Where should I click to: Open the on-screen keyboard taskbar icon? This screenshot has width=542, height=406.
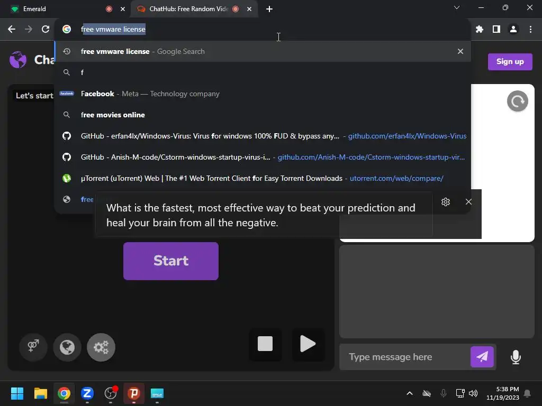tap(157, 393)
